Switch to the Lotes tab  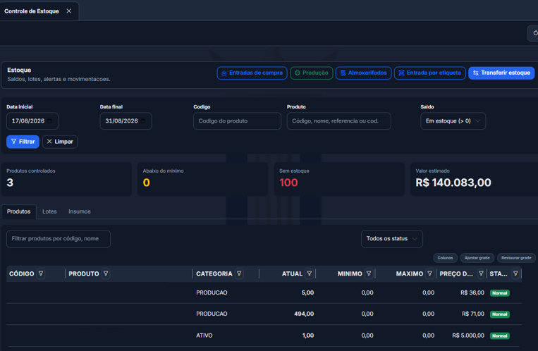[x=49, y=211]
